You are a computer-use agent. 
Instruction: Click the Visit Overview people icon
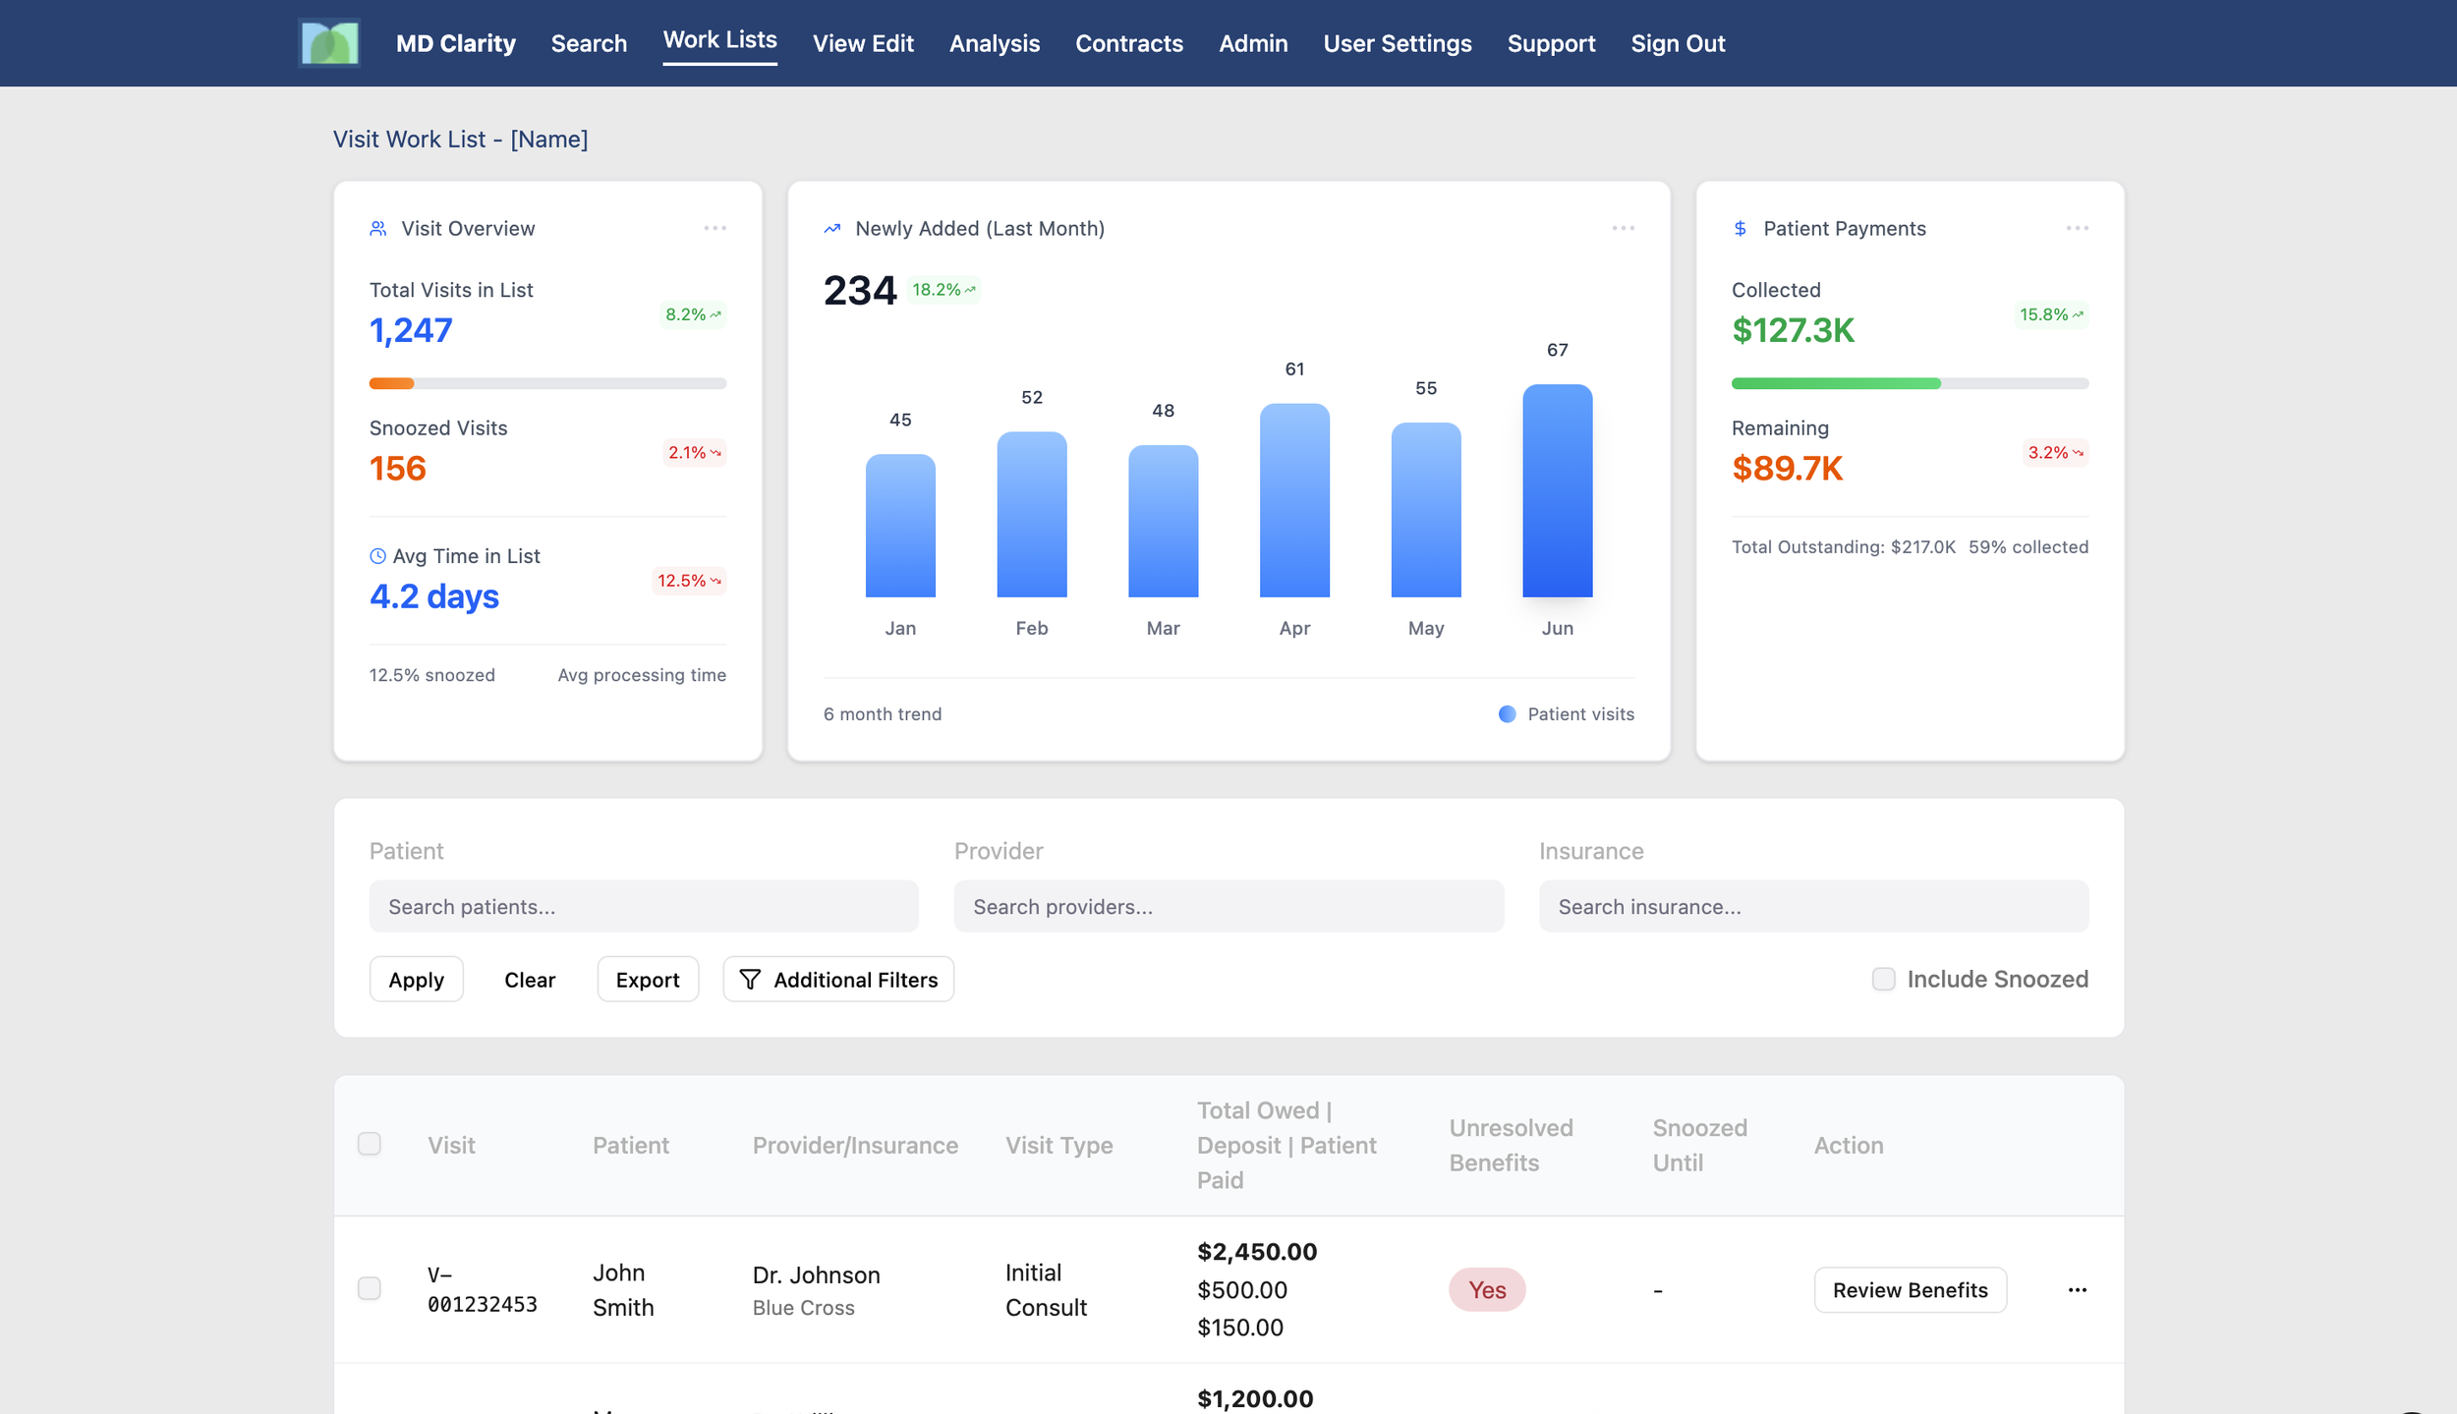(x=377, y=228)
